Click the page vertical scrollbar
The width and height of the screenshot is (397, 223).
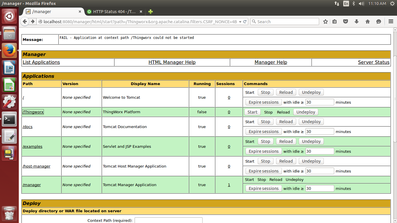pos(395,99)
